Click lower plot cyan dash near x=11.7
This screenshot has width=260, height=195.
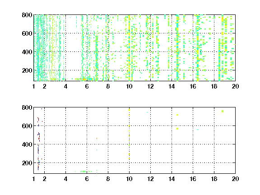(x=147, y=112)
